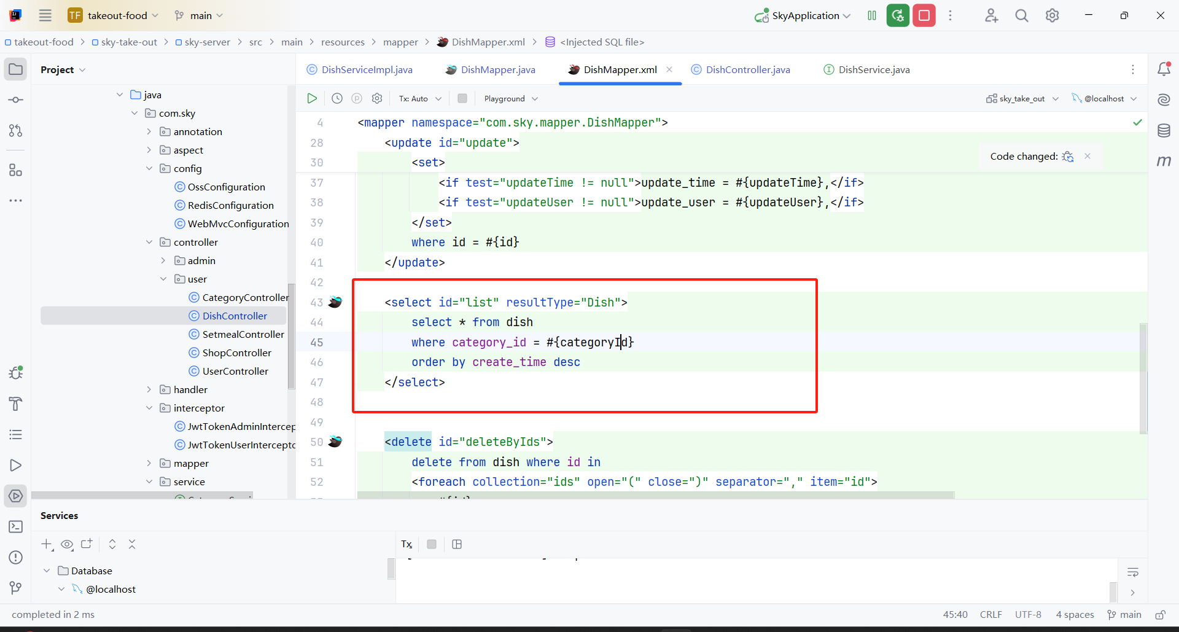
Task: Switch to DishController.java tab
Action: [741, 69]
